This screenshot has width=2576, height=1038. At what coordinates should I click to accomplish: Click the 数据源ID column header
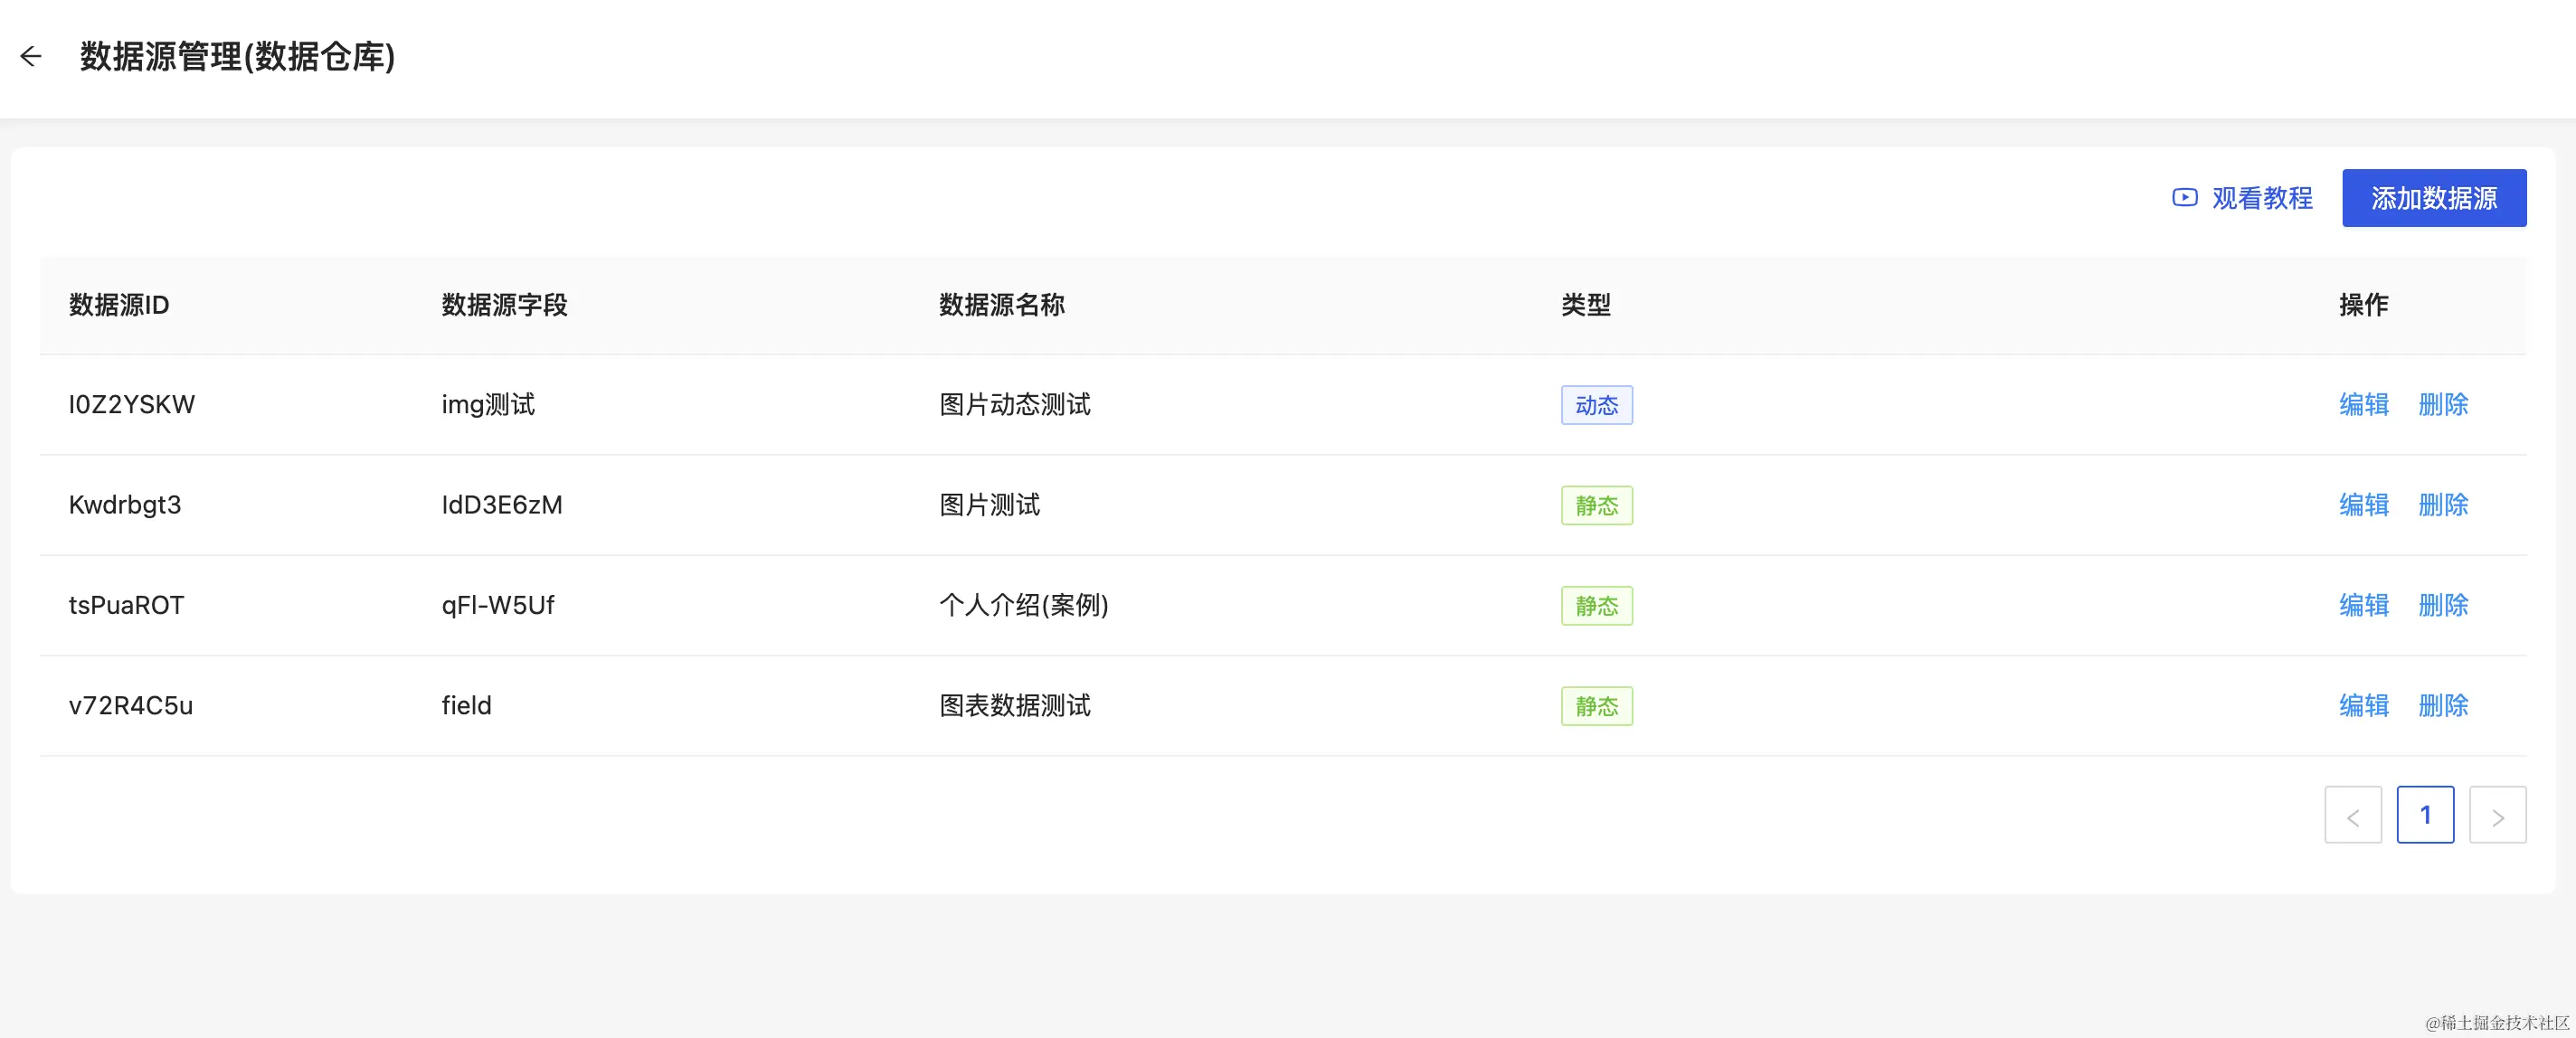point(119,305)
